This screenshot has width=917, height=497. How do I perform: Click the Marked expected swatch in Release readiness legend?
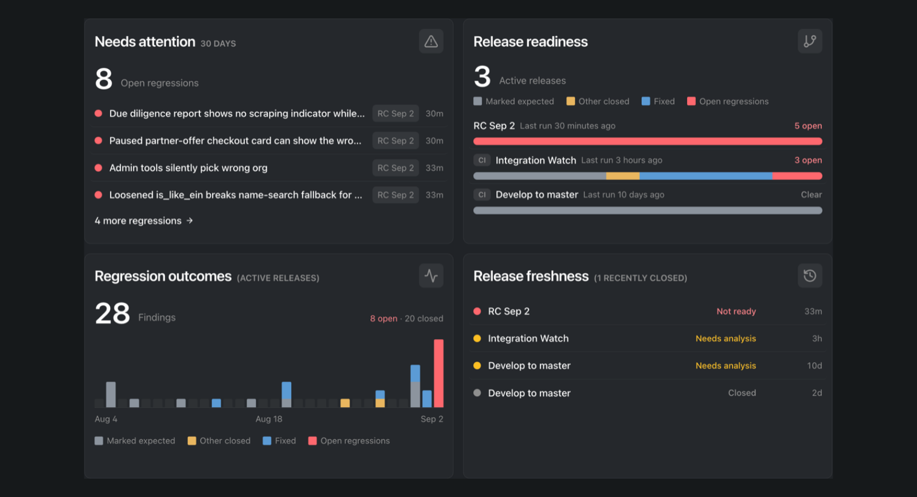tap(478, 101)
